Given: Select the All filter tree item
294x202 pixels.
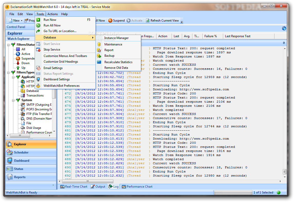Looking at the screenshot, I should click(23, 49).
